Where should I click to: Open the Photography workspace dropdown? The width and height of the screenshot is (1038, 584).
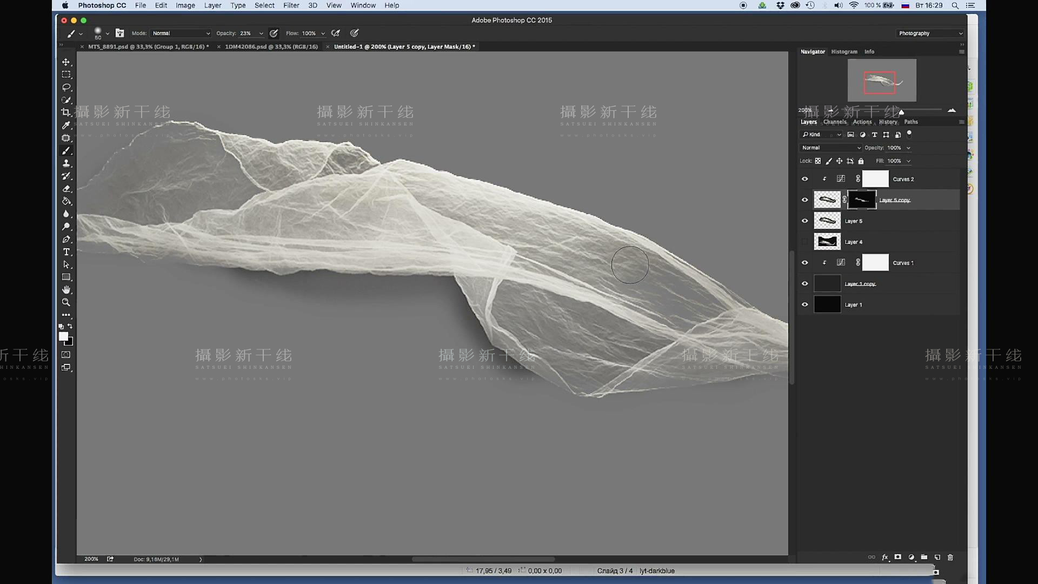pyautogui.click(x=931, y=33)
